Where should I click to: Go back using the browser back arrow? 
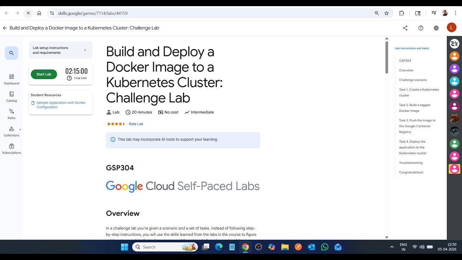point(6,13)
